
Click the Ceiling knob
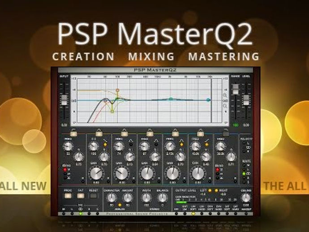coord(246,198)
